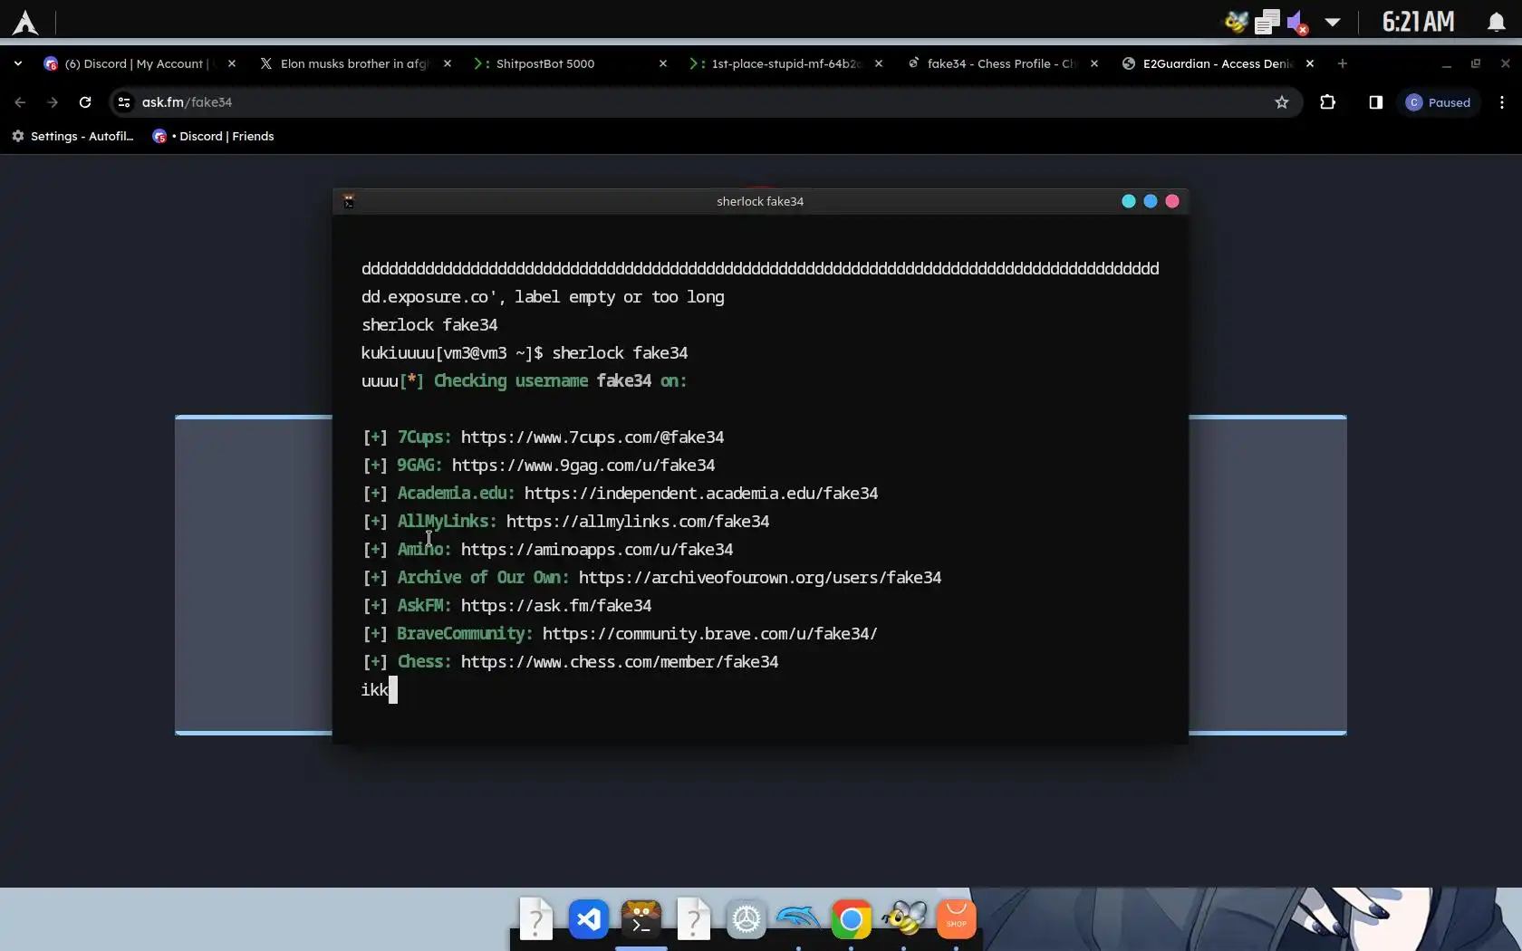Open Google Chrome from dock
The height and width of the screenshot is (951, 1522).
pyautogui.click(x=851, y=920)
